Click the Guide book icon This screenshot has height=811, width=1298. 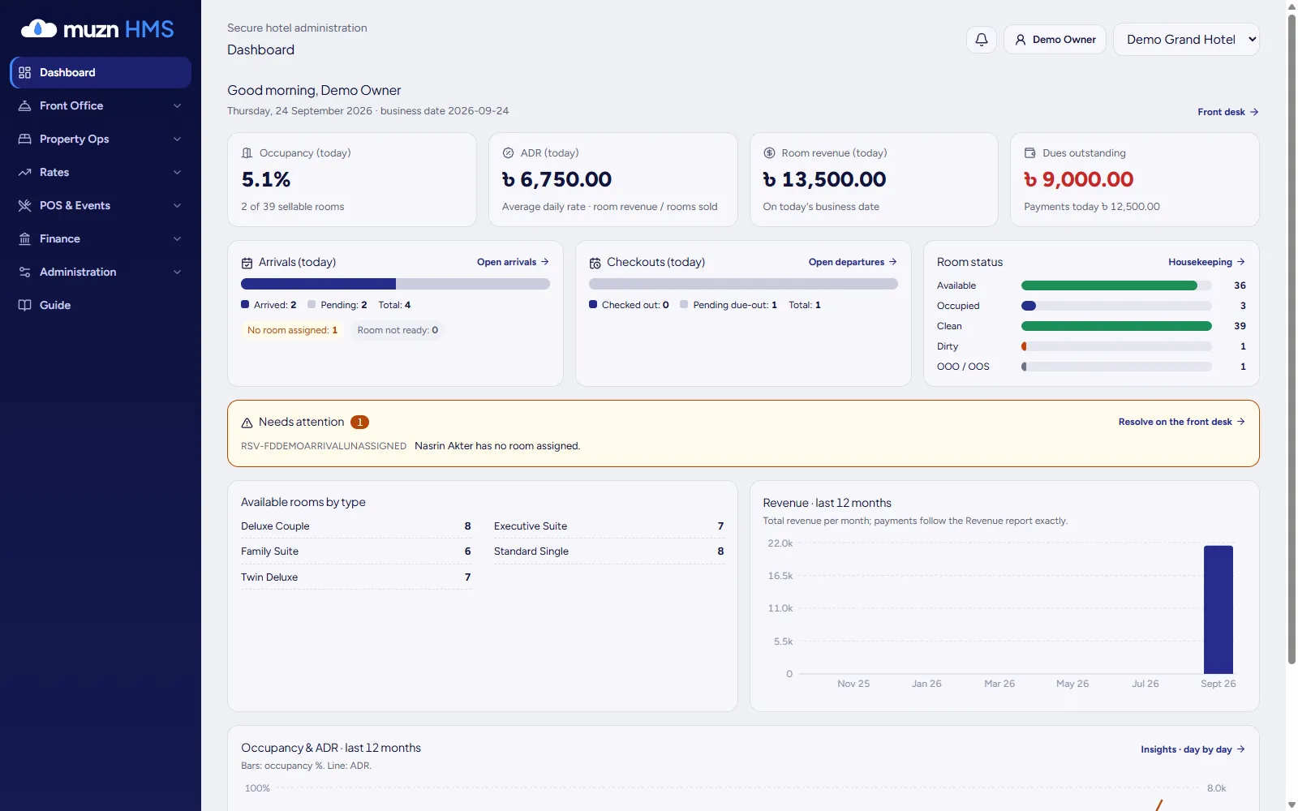tap(24, 305)
